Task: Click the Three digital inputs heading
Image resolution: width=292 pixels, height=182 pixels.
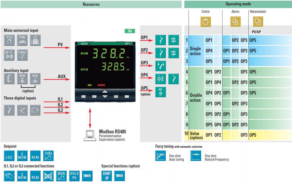Action: coord(20,98)
